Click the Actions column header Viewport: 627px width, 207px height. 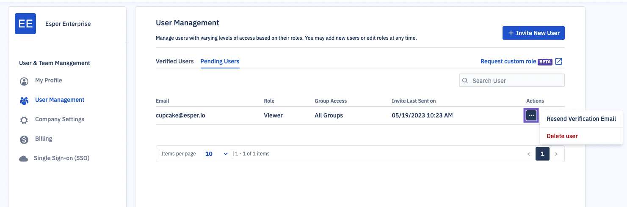(535, 101)
